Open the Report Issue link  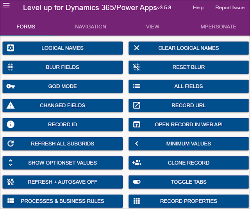[x=230, y=8]
